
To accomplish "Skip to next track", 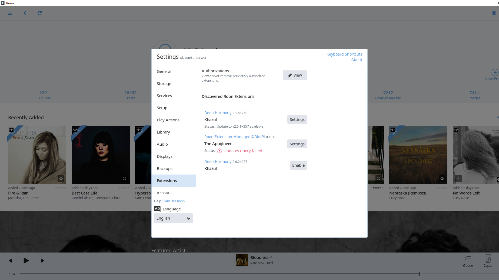I will pyautogui.click(x=43, y=261).
